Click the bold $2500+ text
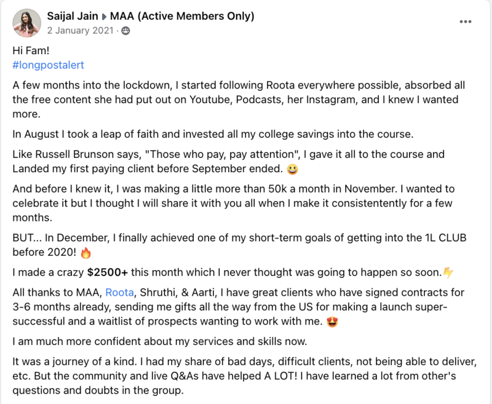 (x=108, y=272)
